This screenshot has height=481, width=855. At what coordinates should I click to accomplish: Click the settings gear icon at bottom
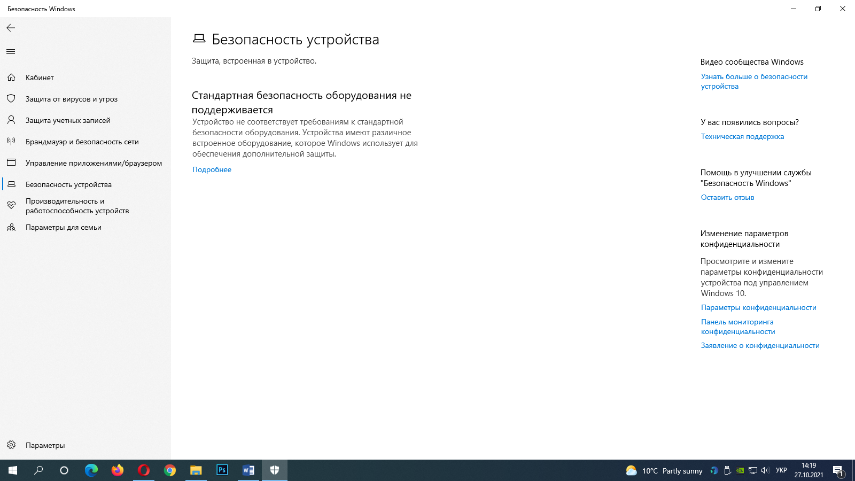(11, 445)
